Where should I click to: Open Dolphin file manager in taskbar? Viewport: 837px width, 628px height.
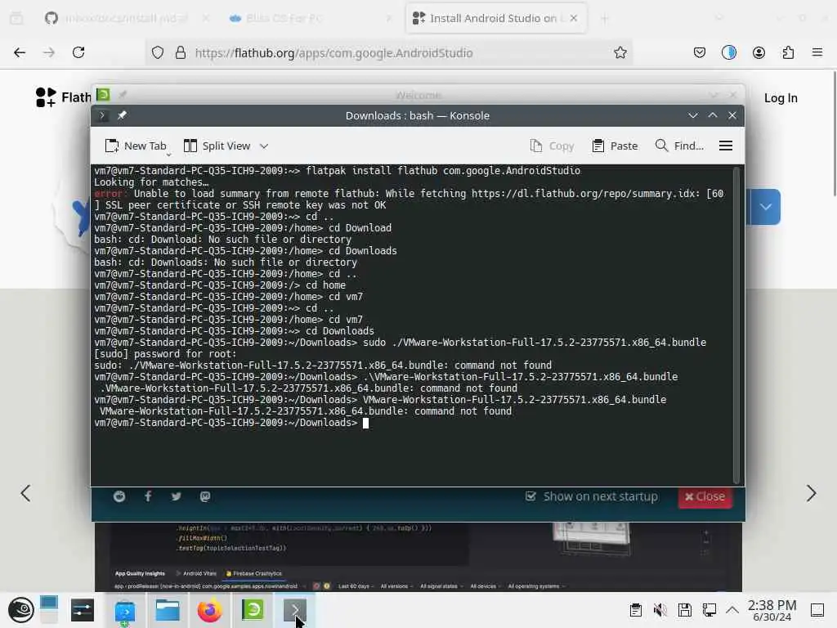(x=167, y=610)
